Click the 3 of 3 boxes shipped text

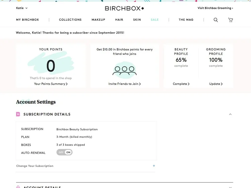71,145
